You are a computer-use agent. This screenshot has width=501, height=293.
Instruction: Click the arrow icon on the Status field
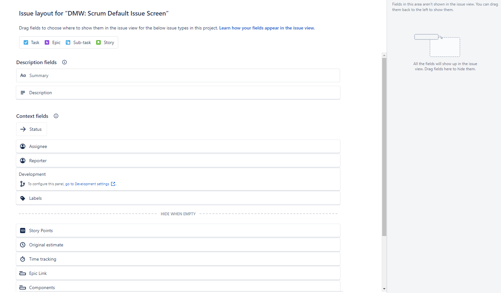click(x=23, y=129)
